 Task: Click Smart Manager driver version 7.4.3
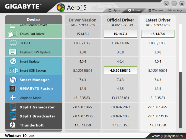(83, 80)
